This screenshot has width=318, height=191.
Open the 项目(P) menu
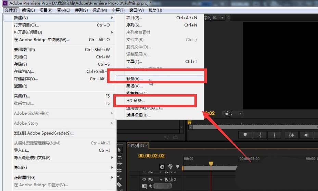point(46,10)
